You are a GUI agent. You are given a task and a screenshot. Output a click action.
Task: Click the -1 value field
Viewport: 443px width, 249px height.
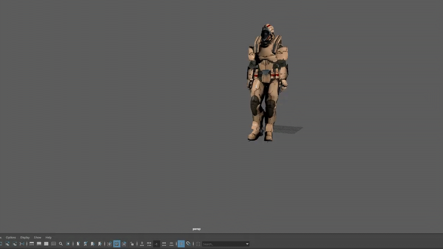point(156,244)
